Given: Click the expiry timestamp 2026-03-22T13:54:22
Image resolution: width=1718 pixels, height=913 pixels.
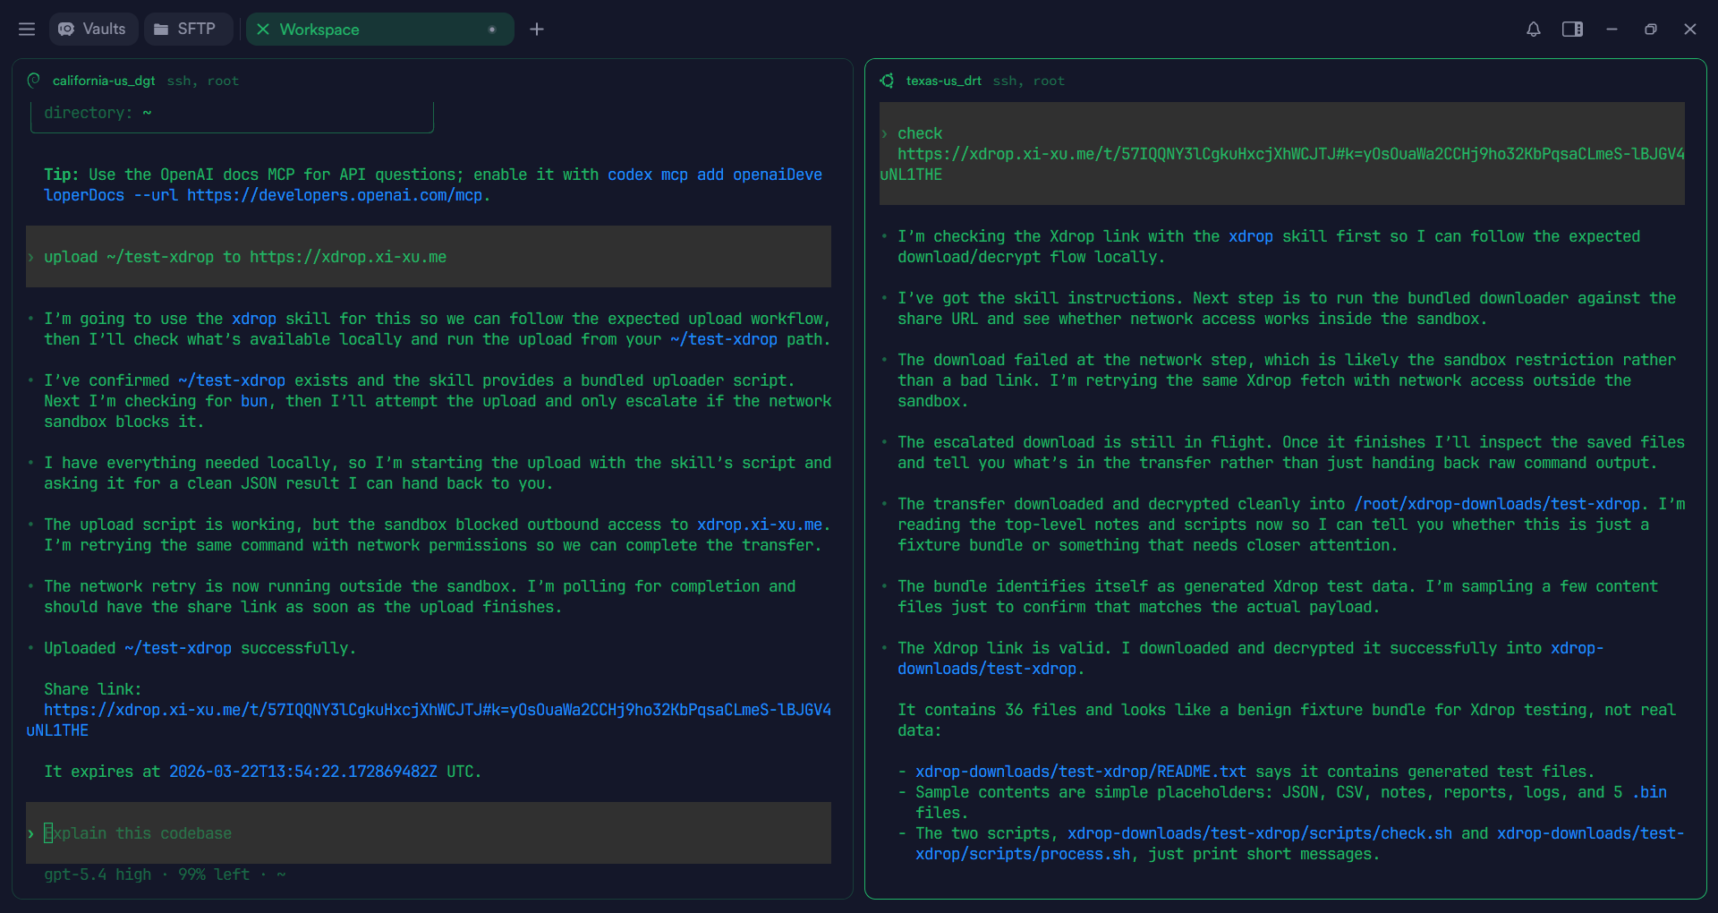Looking at the screenshot, I should pos(303,772).
